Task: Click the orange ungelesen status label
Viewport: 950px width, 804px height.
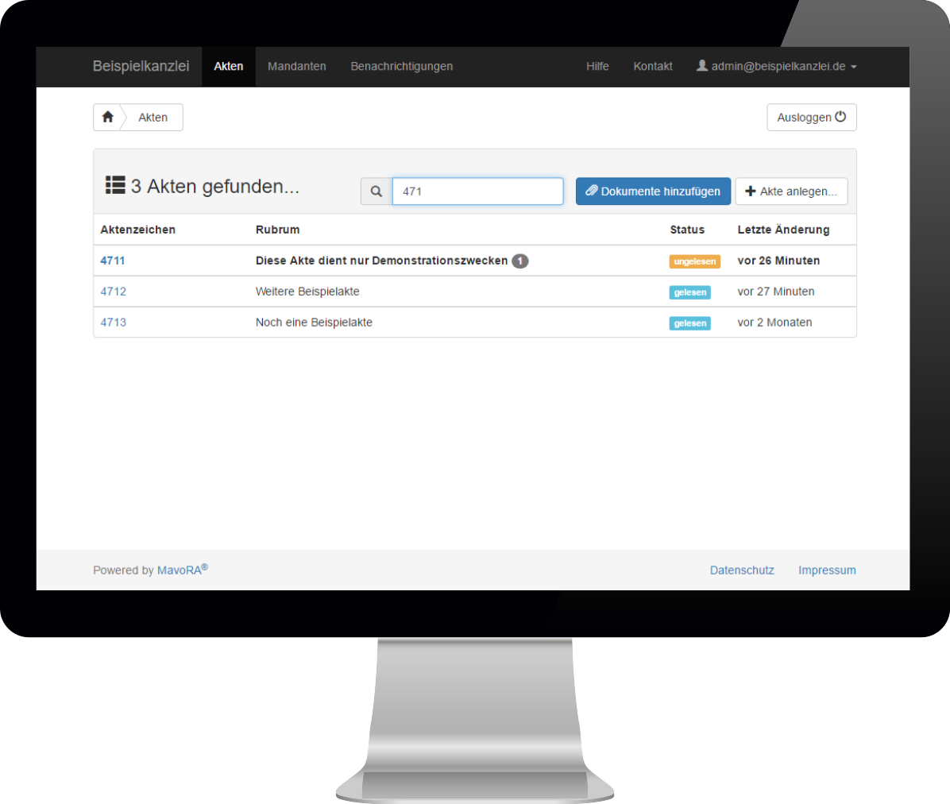Action: 694,261
